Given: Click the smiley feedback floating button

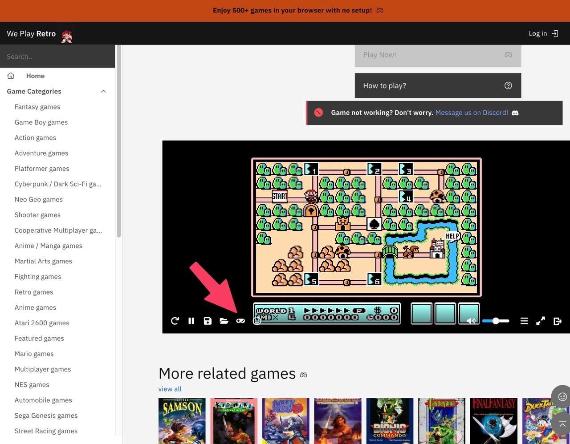Looking at the screenshot, I should (562, 396).
